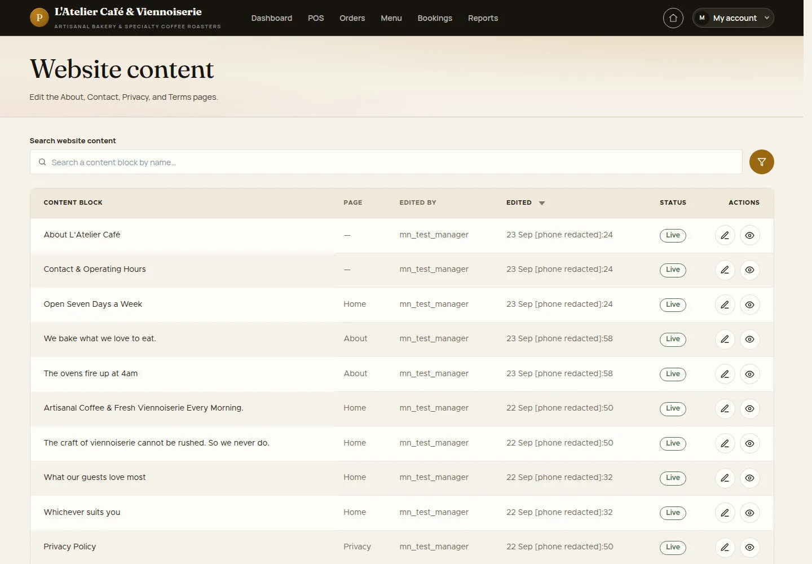Preview the About L'Atelier Café block
Screen dimensions: 812x564
pyautogui.click(x=749, y=235)
